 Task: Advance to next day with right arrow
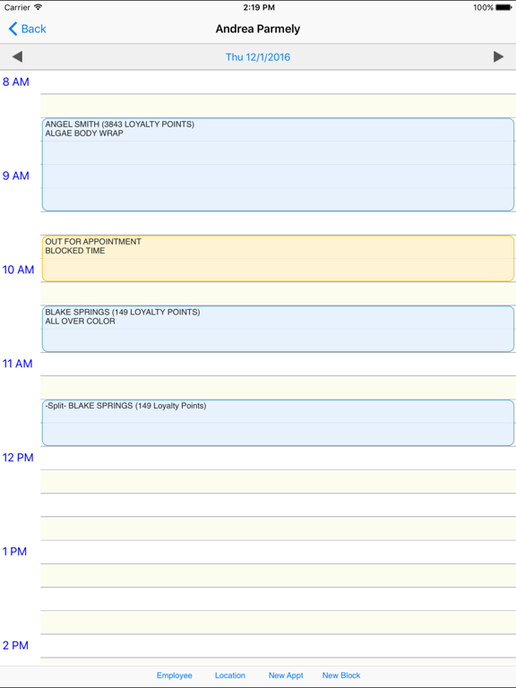tap(498, 56)
